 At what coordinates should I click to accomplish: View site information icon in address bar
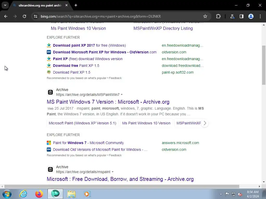coord(36,16)
